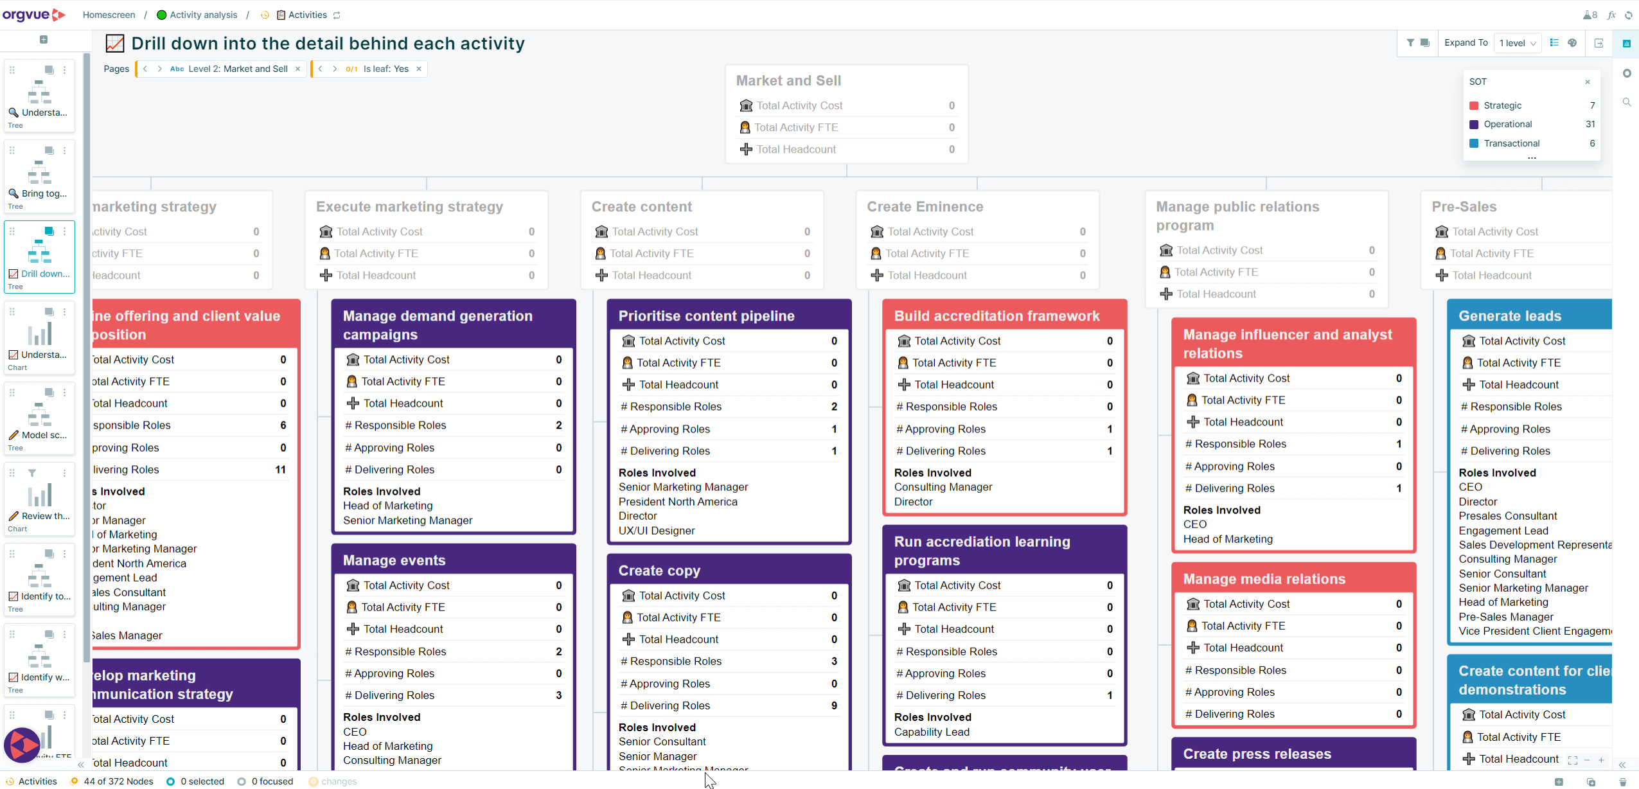Open kebab menu on Drill down... card
The height and width of the screenshot is (789, 1639).
pyautogui.click(x=64, y=231)
